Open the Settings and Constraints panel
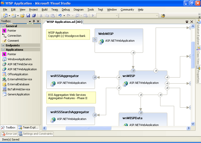This screenshot has height=143, width=201. click(35, 134)
